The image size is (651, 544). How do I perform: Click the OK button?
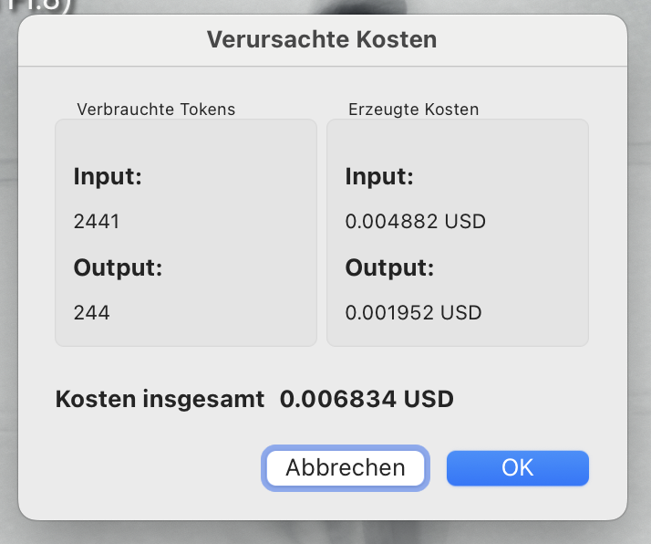coord(517,468)
